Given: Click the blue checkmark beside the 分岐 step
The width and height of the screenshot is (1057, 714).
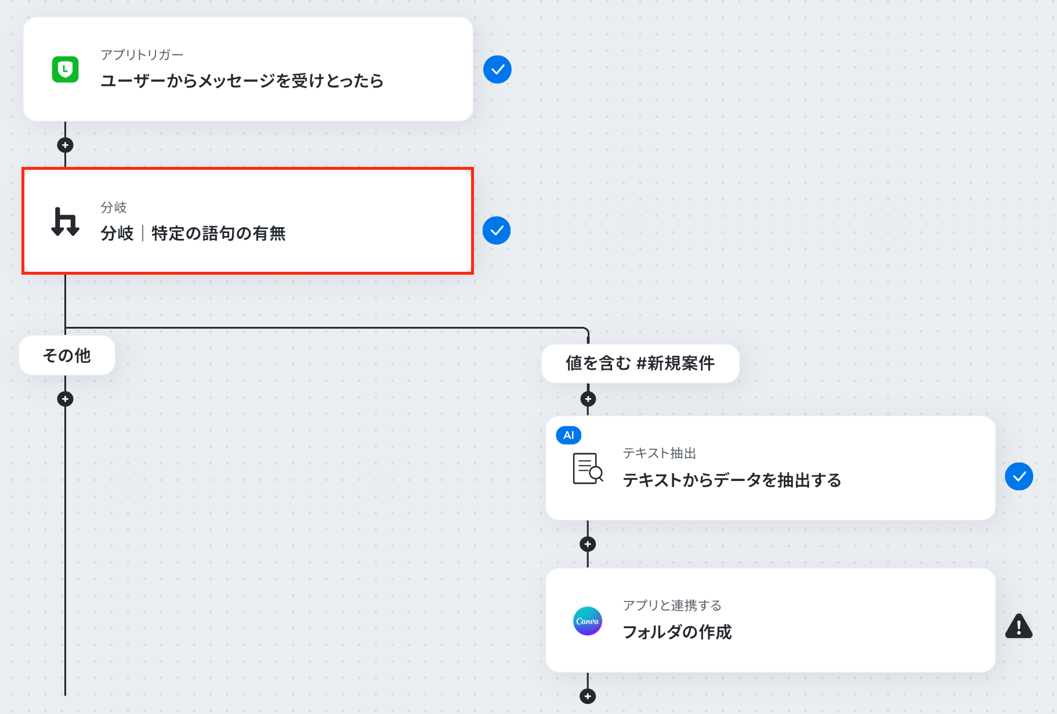Looking at the screenshot, I should 497,231.
